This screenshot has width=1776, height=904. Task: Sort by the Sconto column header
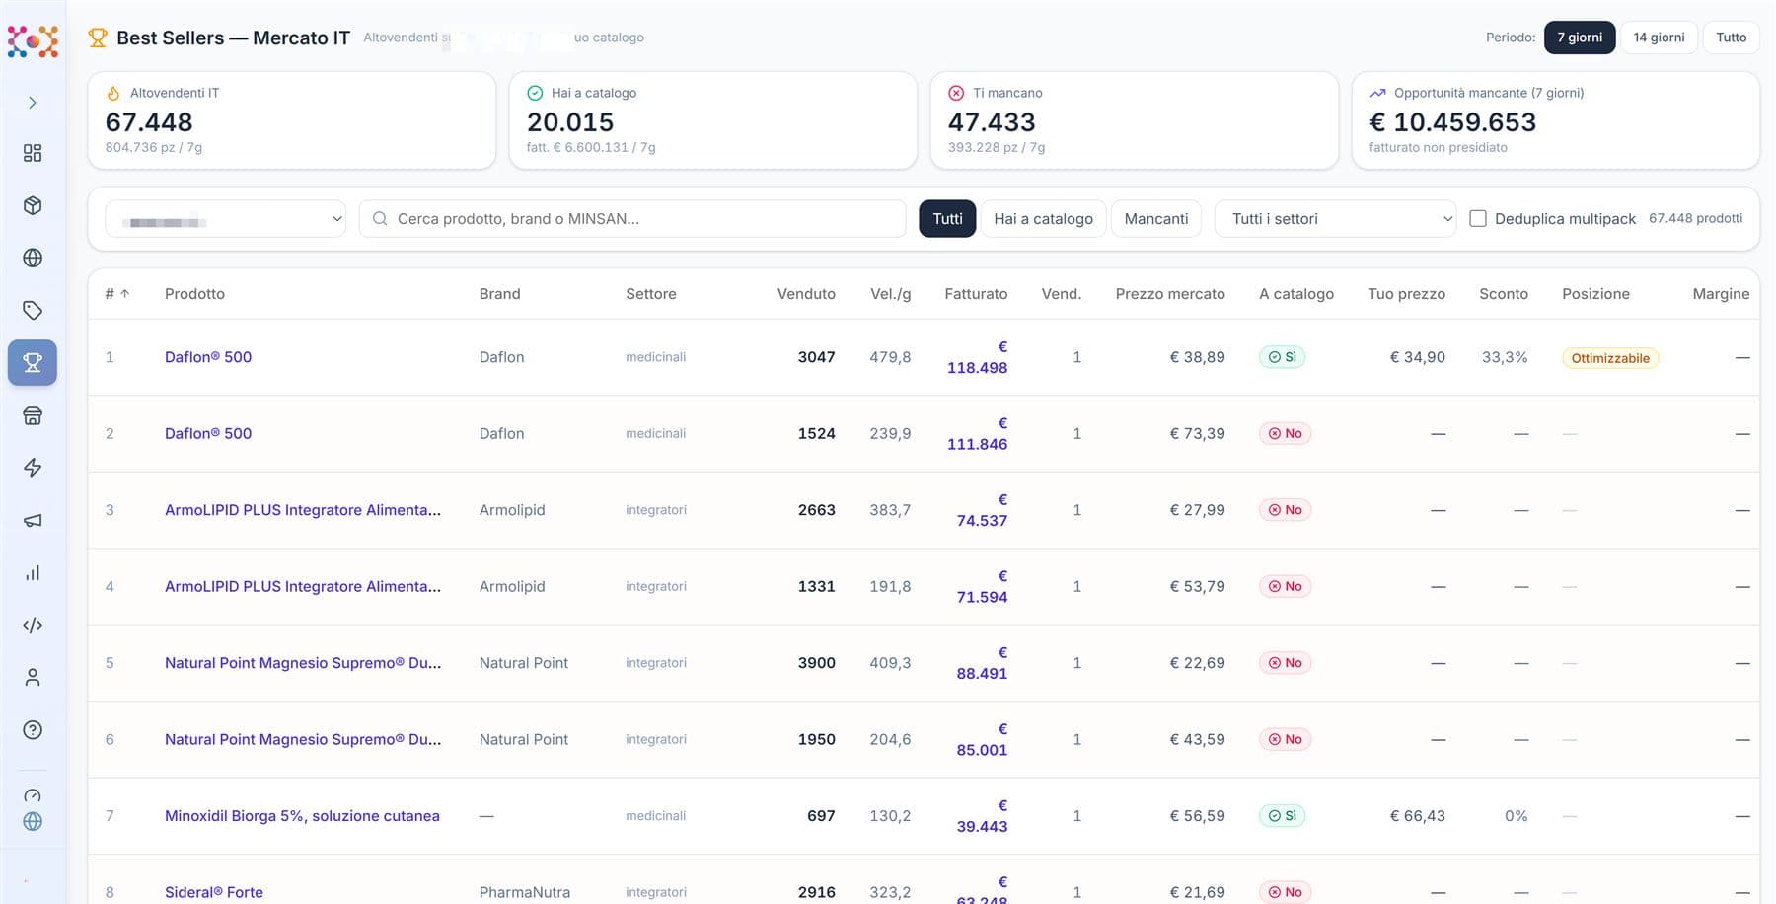tap(1504, 294)
